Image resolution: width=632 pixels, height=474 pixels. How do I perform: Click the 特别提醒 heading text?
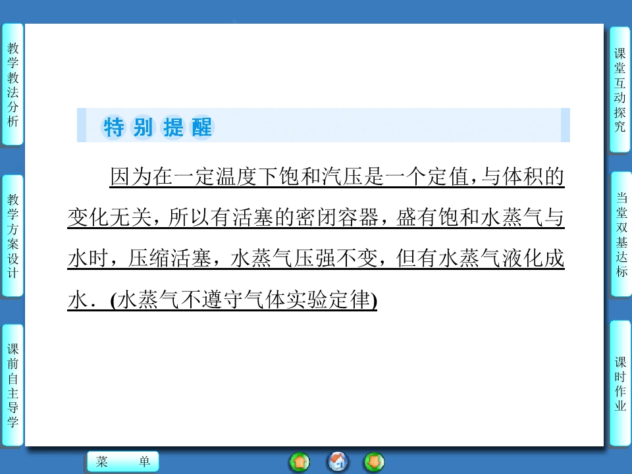tap(157, 127)
